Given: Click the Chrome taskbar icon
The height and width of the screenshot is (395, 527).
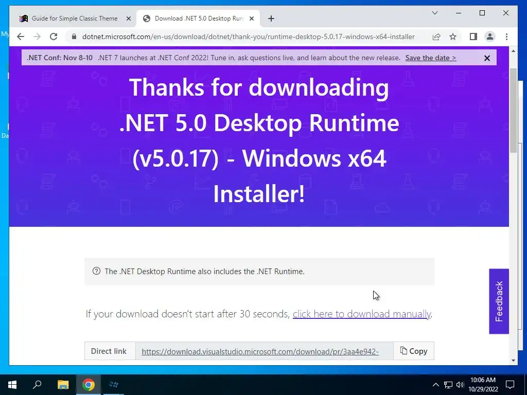Looking at the screenshot, I should point(89,385).
